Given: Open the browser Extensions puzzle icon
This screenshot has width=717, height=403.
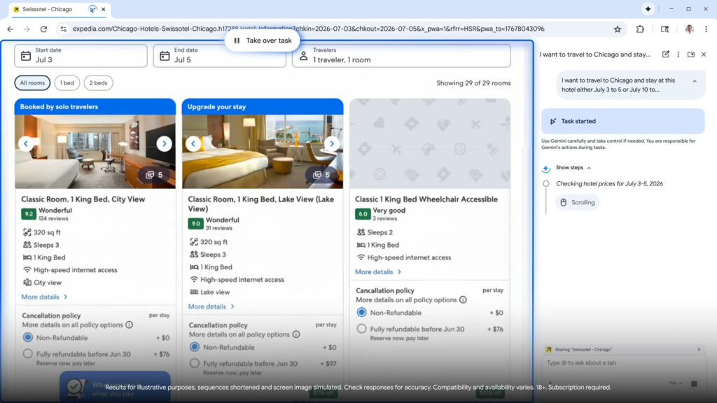Looking at the screenshot, I should coord(641,29).
